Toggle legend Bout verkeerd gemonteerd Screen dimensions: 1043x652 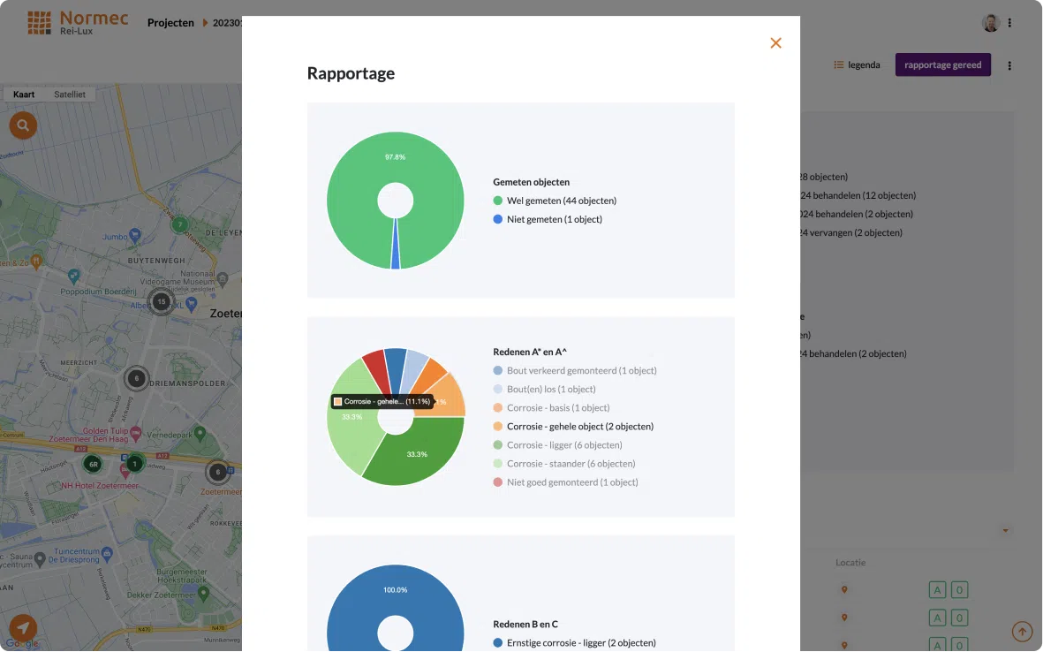coord(575,370)
